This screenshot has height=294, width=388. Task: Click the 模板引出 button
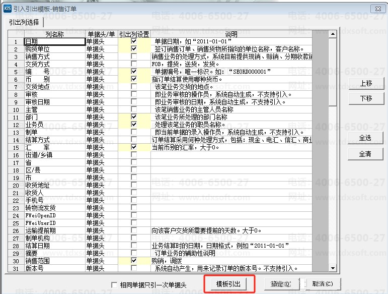pos(228,284)
